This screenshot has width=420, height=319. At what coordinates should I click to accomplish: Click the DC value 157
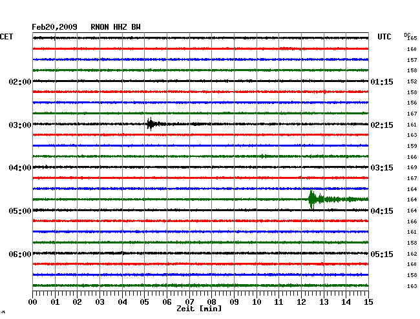pyautogui.click(x=412, y=60)
